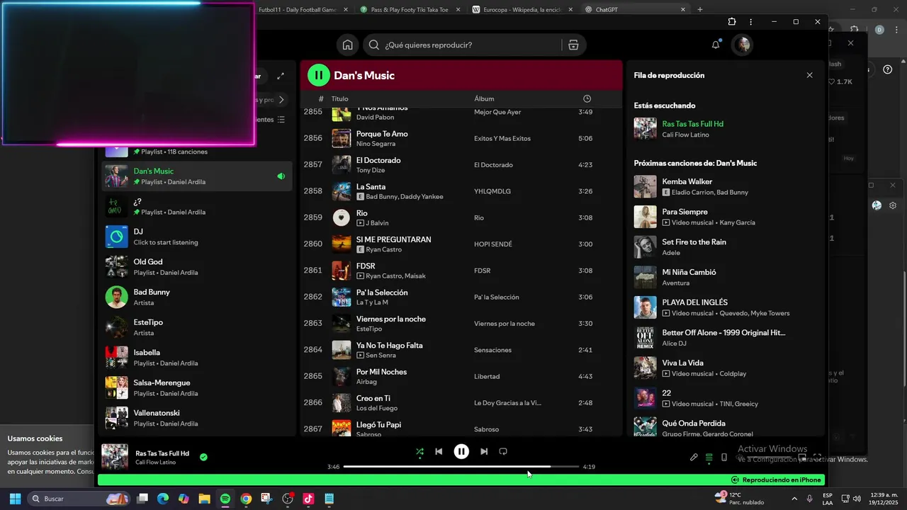
Task: Open Spotify from the taskbar
Action: click(x=225, y=499)
